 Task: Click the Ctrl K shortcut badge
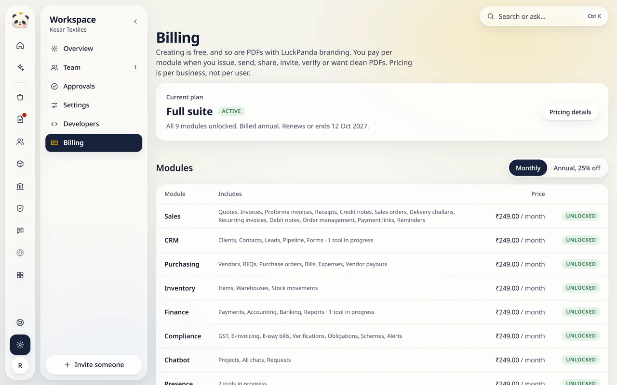coord(594,16)
